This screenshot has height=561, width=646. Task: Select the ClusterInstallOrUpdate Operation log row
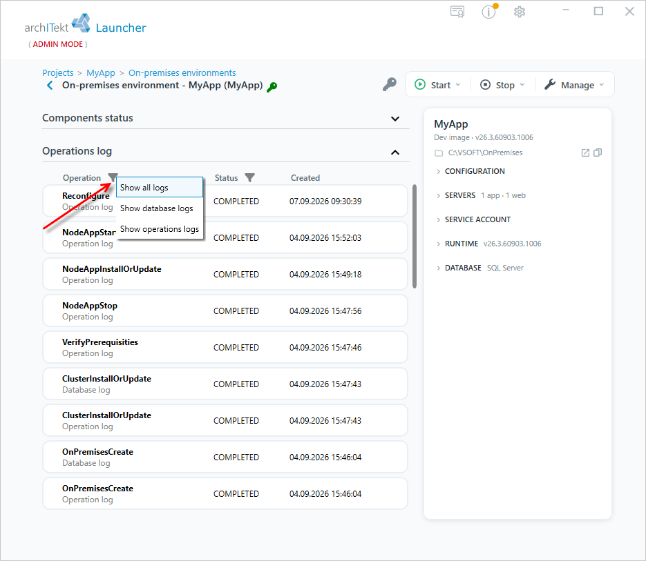point(225,421)
